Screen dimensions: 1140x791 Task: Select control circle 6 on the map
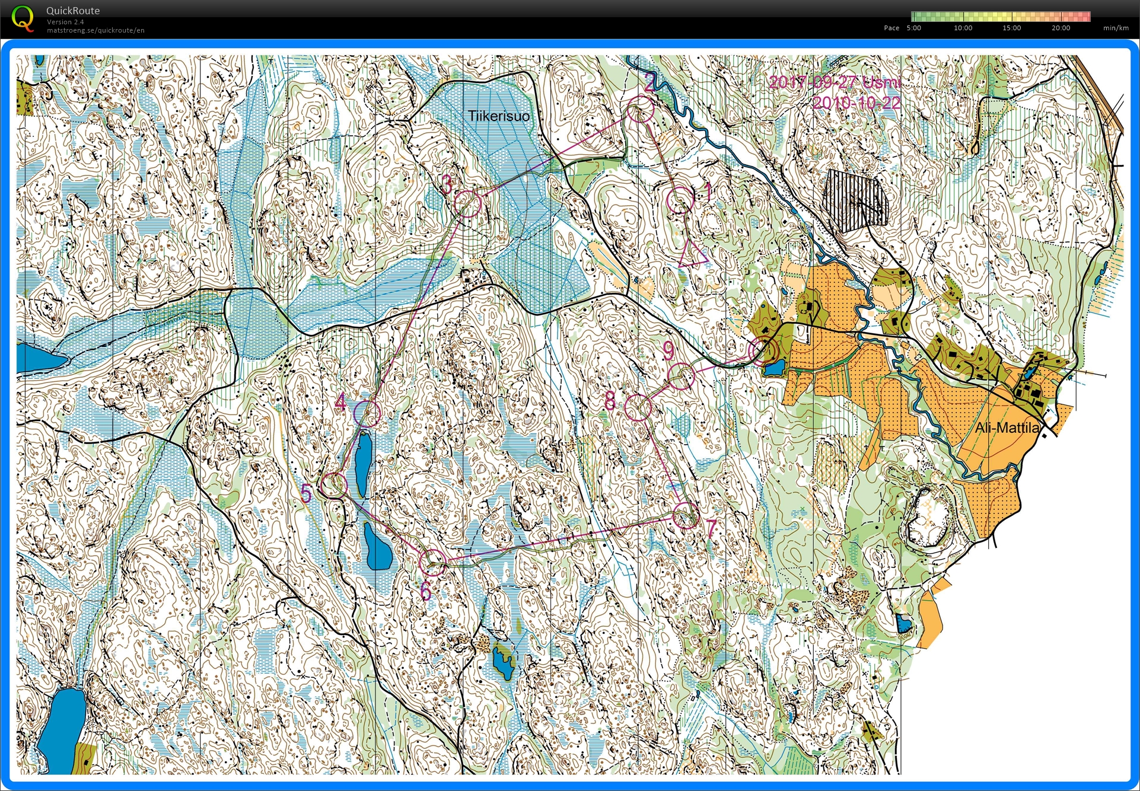433,562
